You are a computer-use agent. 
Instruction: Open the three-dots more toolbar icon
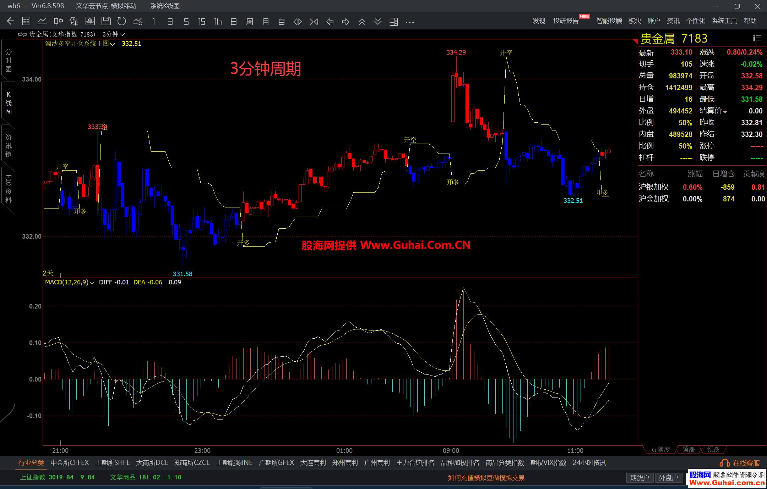tap(410, 22)
